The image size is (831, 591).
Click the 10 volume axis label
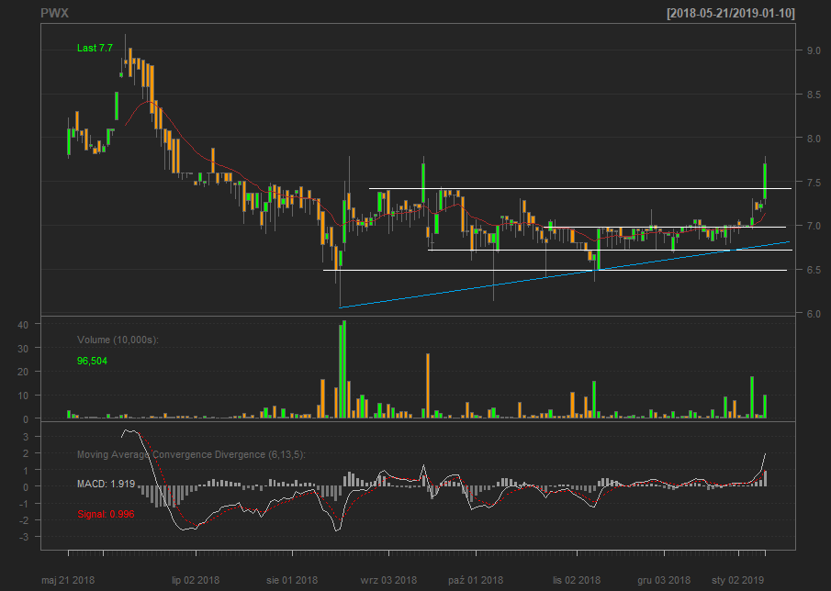click(x=23, y=396)
